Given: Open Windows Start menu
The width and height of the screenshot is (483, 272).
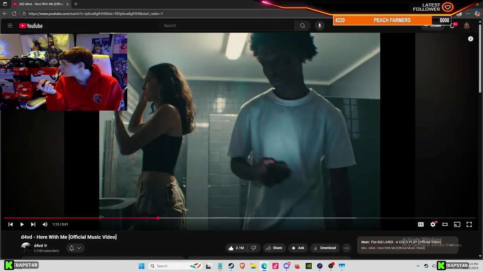Looking at the screenshot, I should (142, 266).
